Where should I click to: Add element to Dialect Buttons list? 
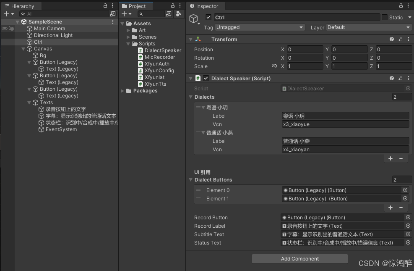[x=391, y=208]
